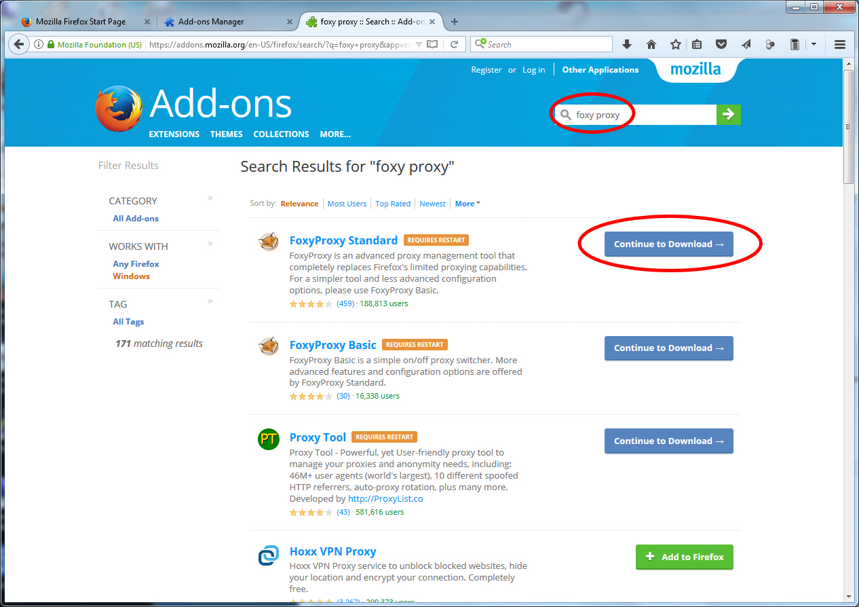Image resolution: width=859 pixels, height=607 pixels.
Task: Open the dropdown arrow beside the clipboard icon
Action: point(814,44)
